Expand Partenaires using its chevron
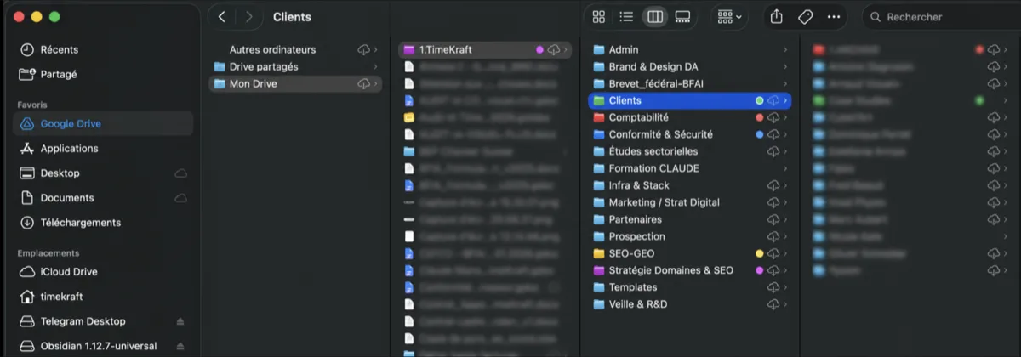Screen dimensions: 1021x357 click(x=785, y=220)
